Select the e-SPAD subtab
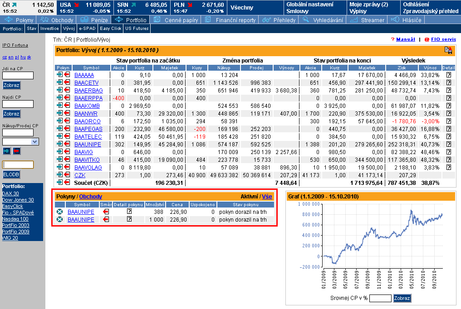The height and width of the screenshot is (309, 461). tap(87, 29)
